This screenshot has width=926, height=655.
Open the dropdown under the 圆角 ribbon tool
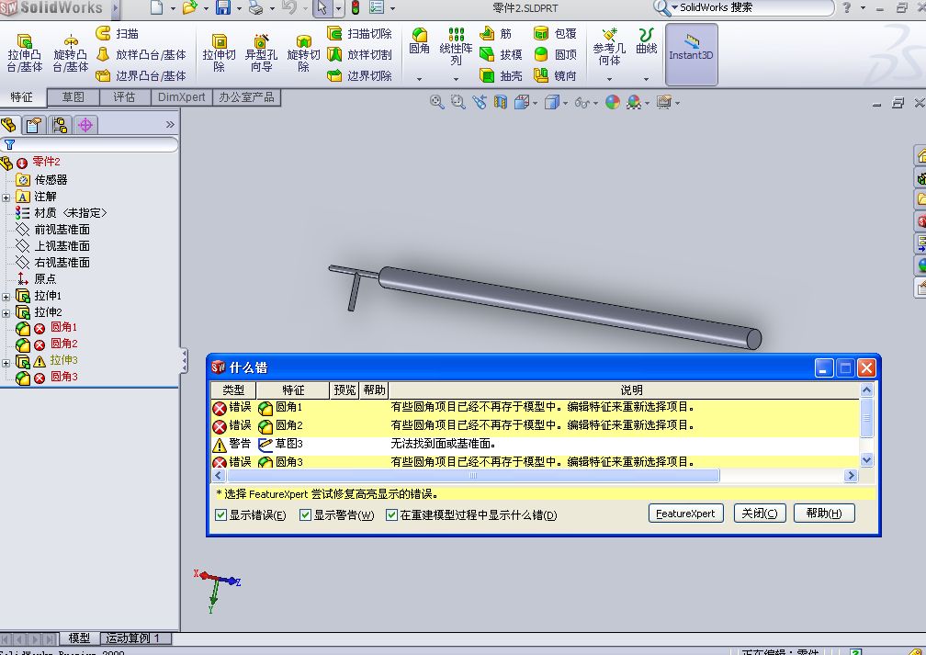[x=419, y=79]
